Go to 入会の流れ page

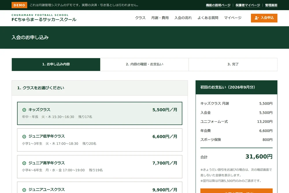coord(183,18)
